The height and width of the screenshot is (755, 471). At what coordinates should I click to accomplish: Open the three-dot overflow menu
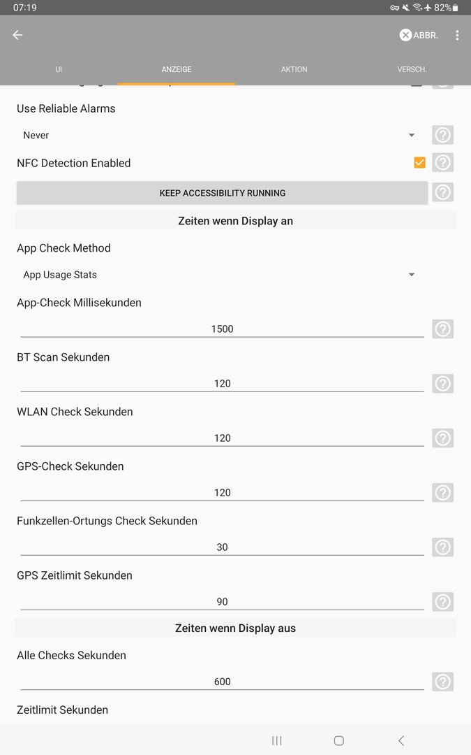(457, 35)
